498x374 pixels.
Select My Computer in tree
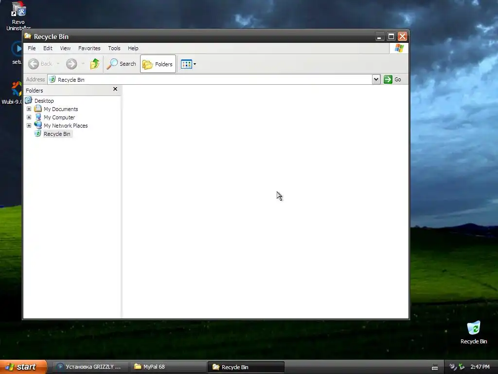tap(59, 117)
